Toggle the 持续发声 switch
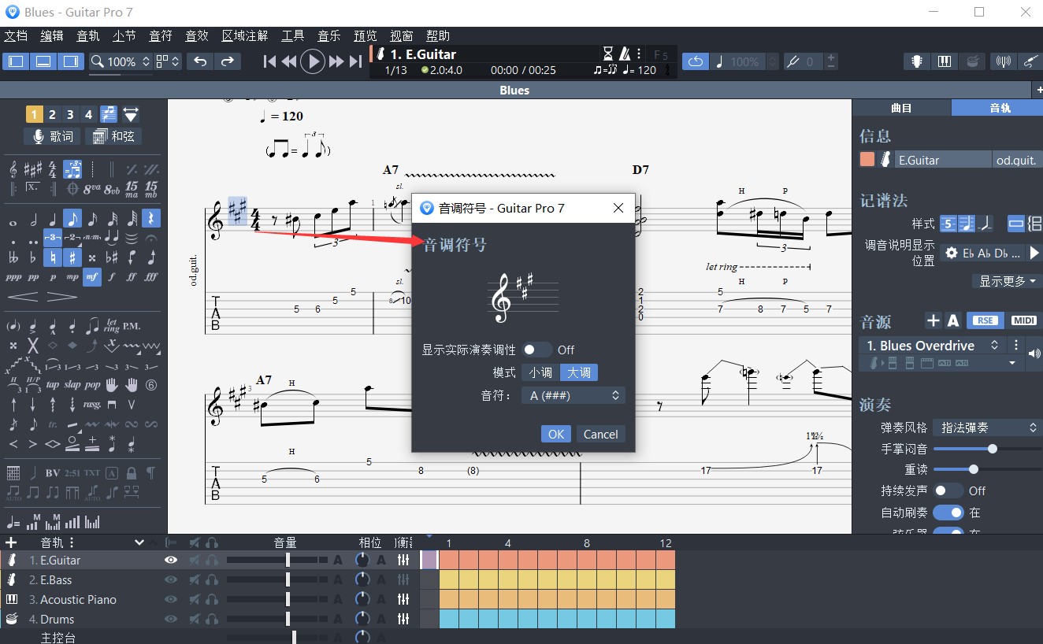The image size is (1043, 644). click(948, 490)
